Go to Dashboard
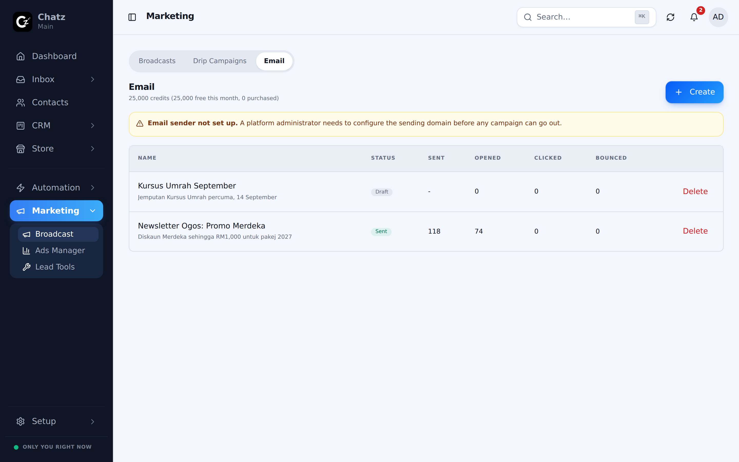The width and height of the screenshot is (739, 462). pyautogui.click(x=56, y=56)
